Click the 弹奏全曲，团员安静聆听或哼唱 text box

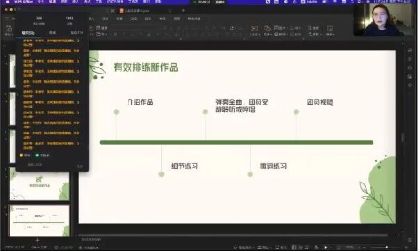242,106
